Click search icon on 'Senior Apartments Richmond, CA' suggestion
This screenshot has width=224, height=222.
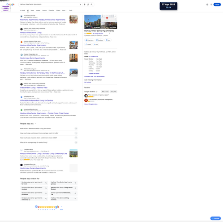(75, 193)
